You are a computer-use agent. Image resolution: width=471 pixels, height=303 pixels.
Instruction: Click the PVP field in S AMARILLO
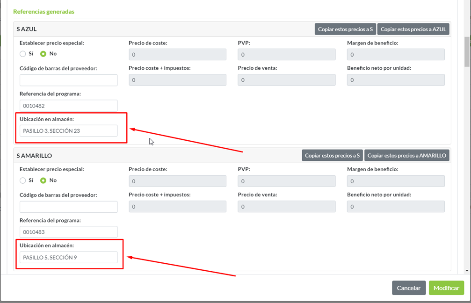tap(286, 181)
